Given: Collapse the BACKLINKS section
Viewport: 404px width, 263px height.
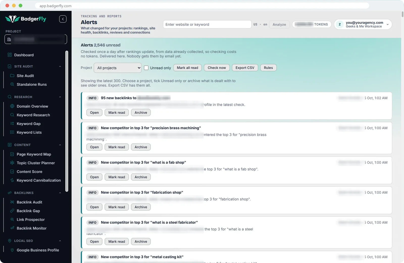Looking at the screenshot, I should click(x=60, y=193).
